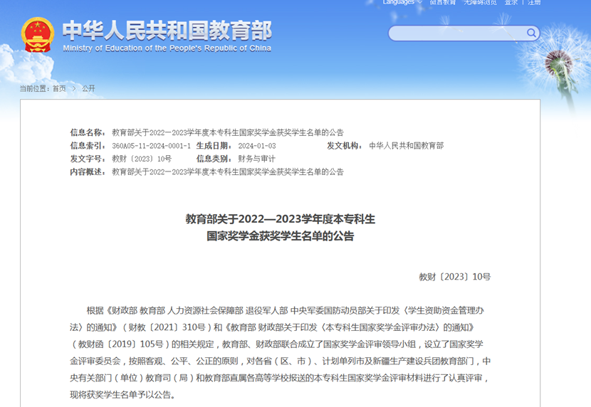
Task: Open the Languages dropdown
Action: tap(398, 2)
